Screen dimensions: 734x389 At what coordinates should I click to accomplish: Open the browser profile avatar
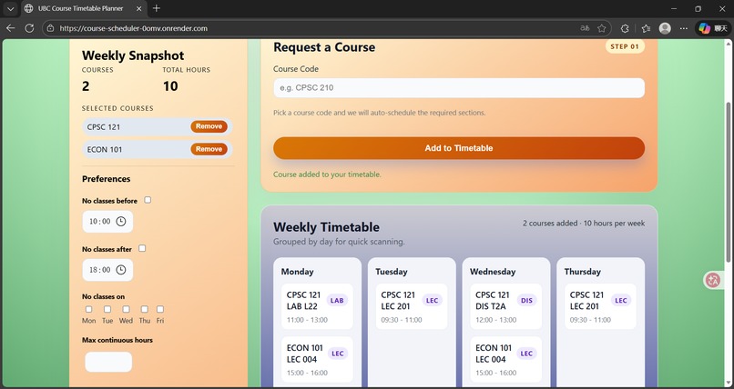tap(665, 28)
